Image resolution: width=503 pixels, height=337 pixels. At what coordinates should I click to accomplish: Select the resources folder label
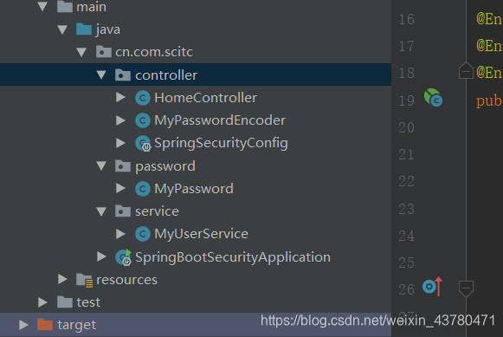click(x=127, y=280)
